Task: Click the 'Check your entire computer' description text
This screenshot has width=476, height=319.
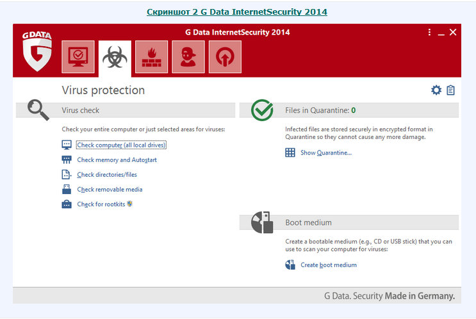Action: pos(144,129)
